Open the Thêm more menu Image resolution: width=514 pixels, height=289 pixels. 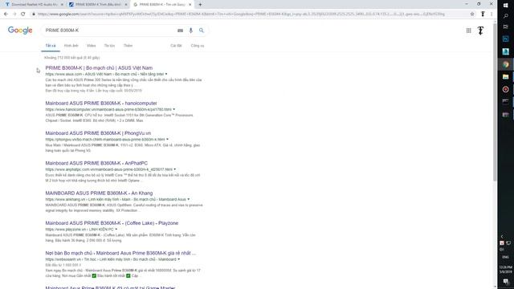(x=128, y=46)
